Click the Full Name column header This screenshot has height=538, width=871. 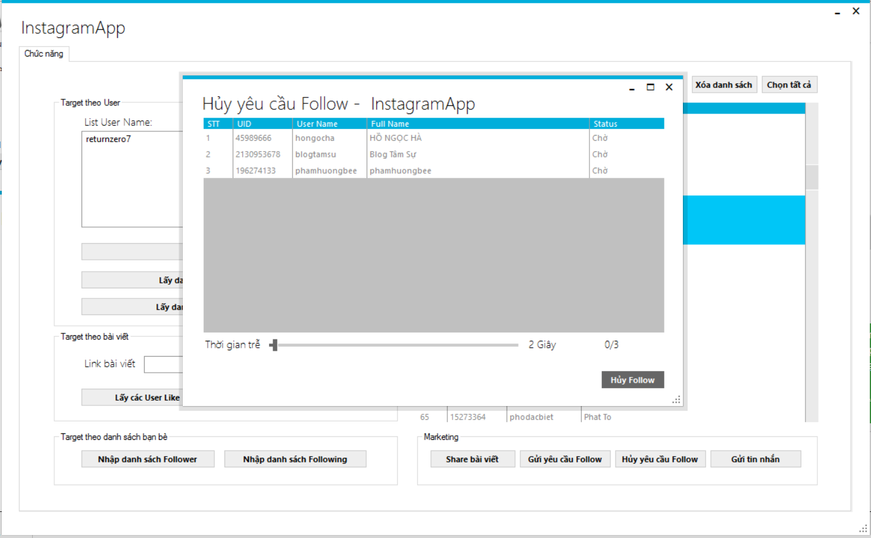[x=478, y=124]
